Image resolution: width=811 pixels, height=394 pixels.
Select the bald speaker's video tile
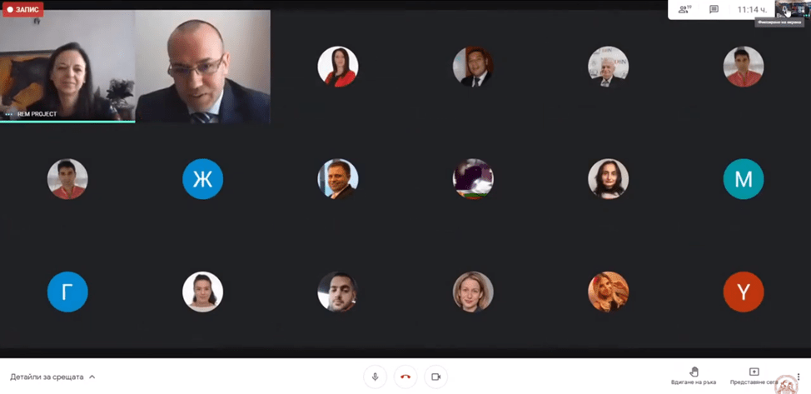(203, 66)
